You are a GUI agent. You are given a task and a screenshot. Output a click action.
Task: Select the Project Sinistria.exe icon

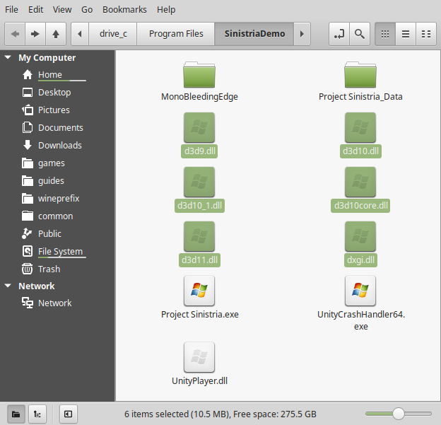coord(199,291)
